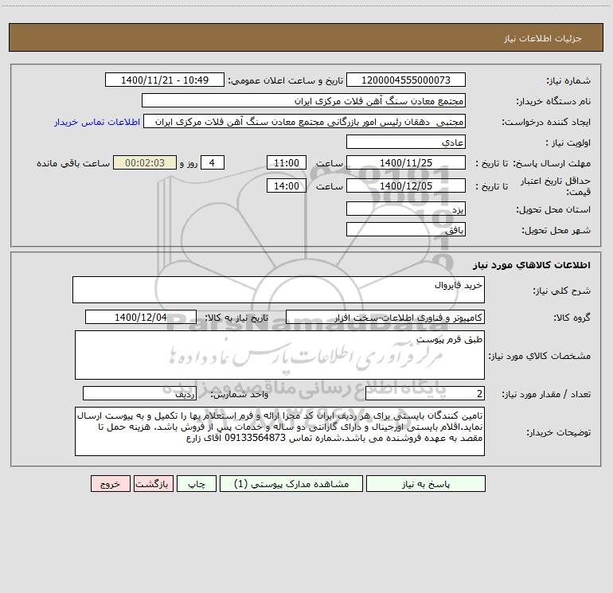Click the شهر محل تحویل label
Viewport: 613px width, 593px height.
(556, 230)
